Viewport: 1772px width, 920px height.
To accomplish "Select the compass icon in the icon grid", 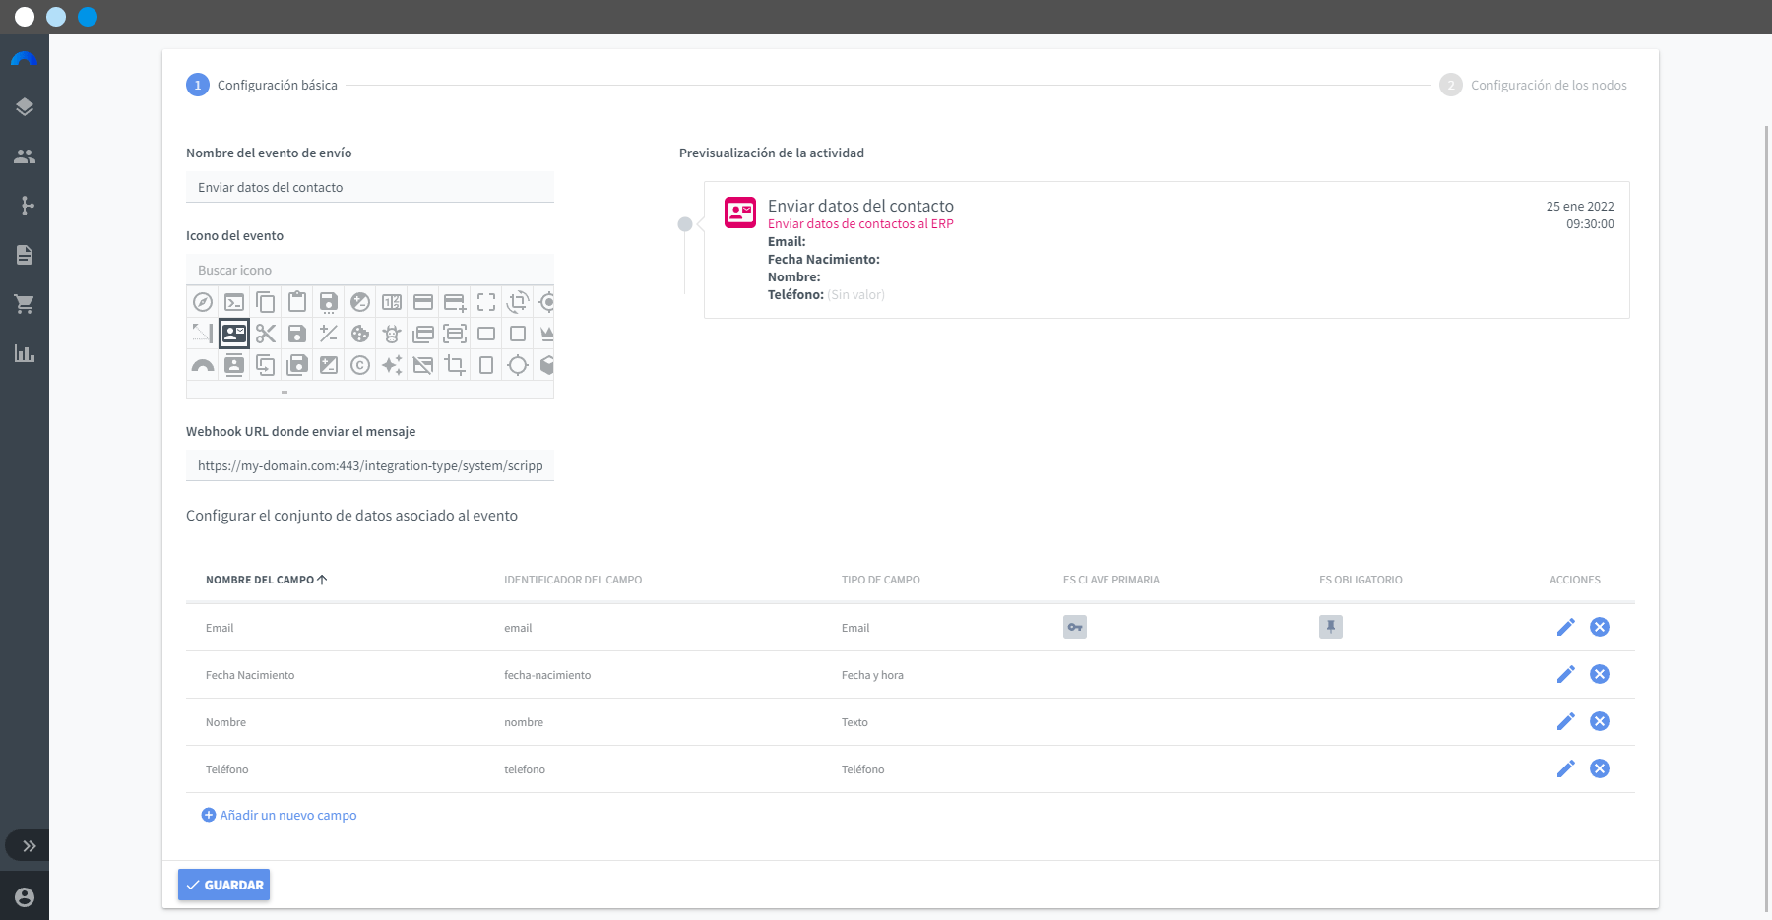I will click(203, 302).
